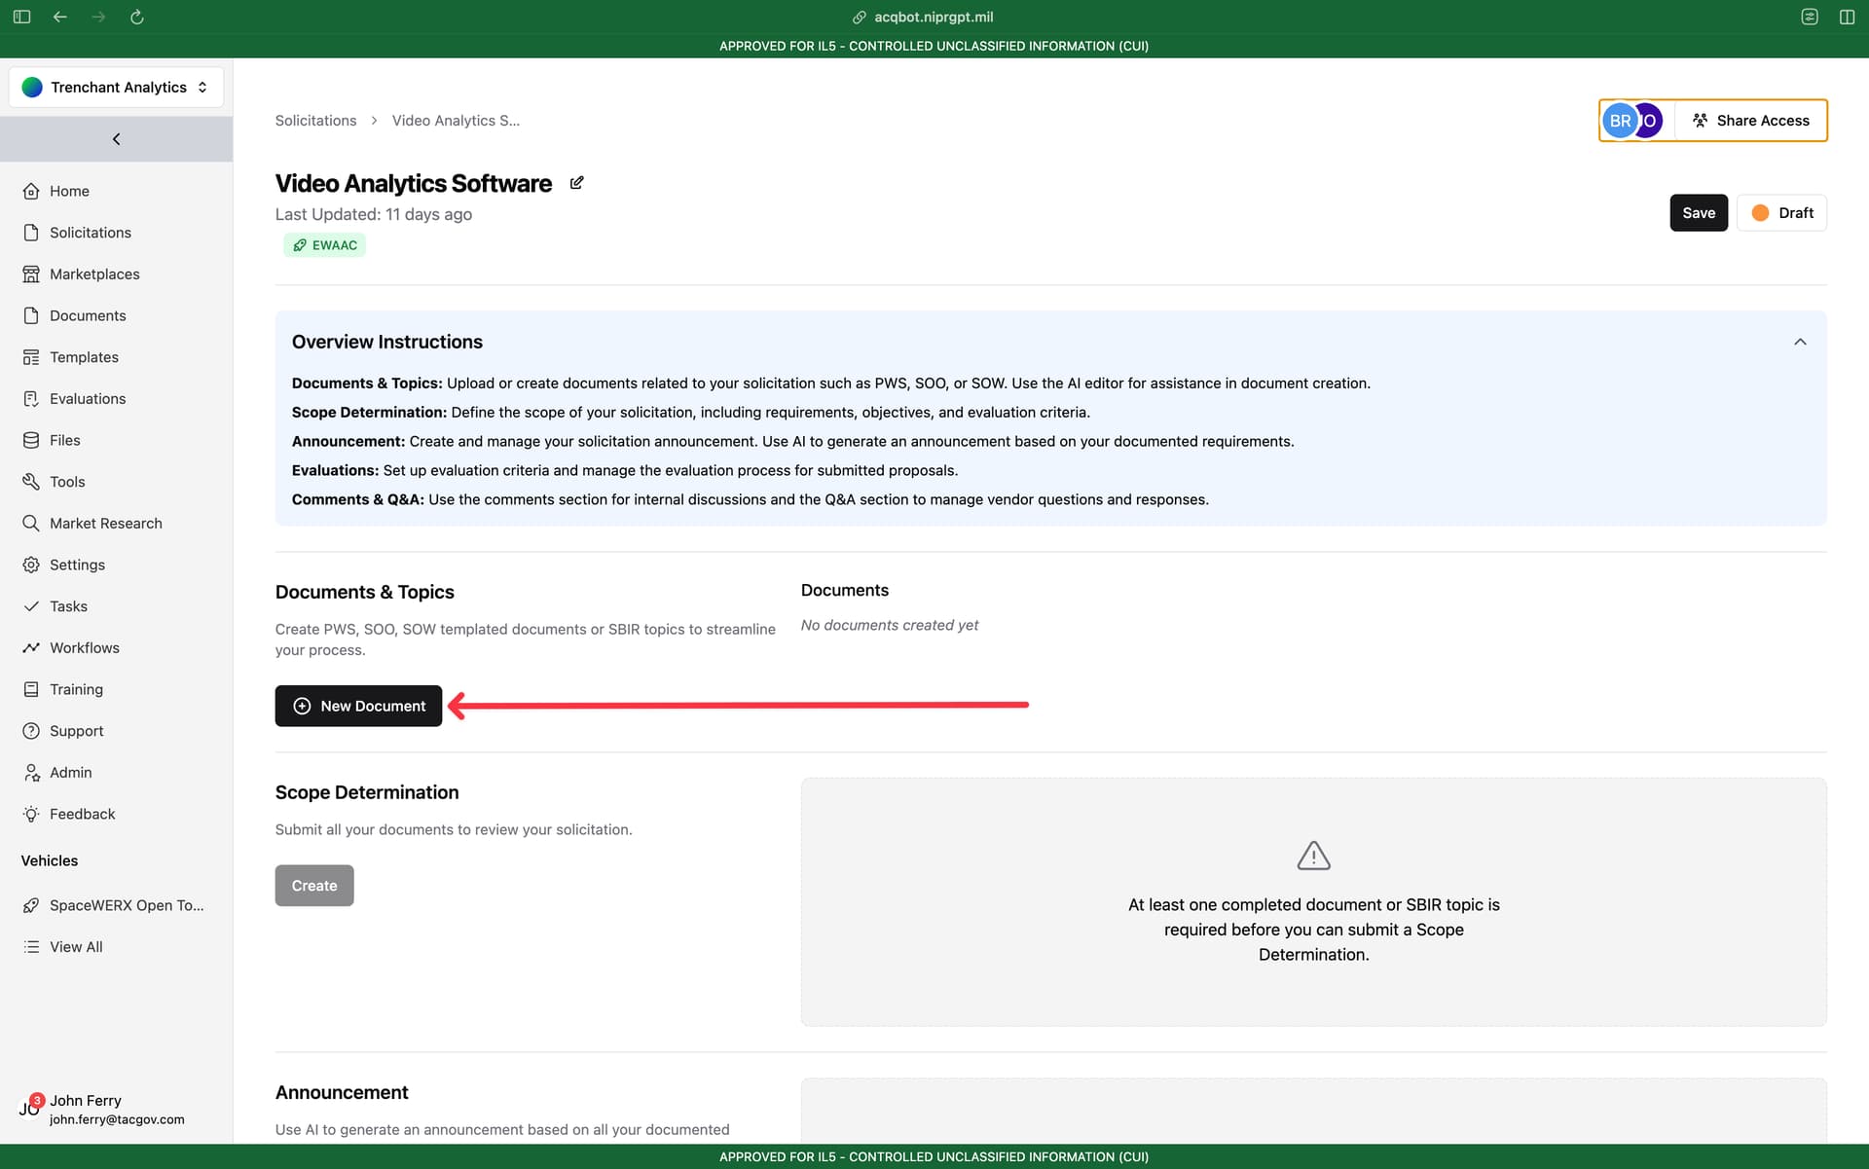Click the edit pencil icon beside Video Analytics Software
The height and width of the screenshot is (1169, 1869).
pos(576,183)
